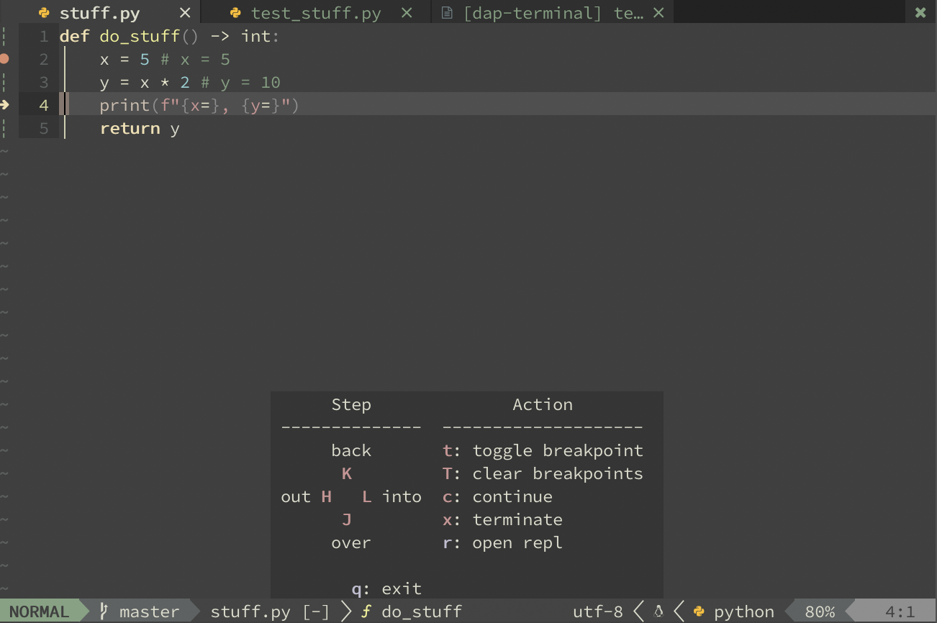Click the H step out key hint
937x623 pixels.
tap(327, 496)
